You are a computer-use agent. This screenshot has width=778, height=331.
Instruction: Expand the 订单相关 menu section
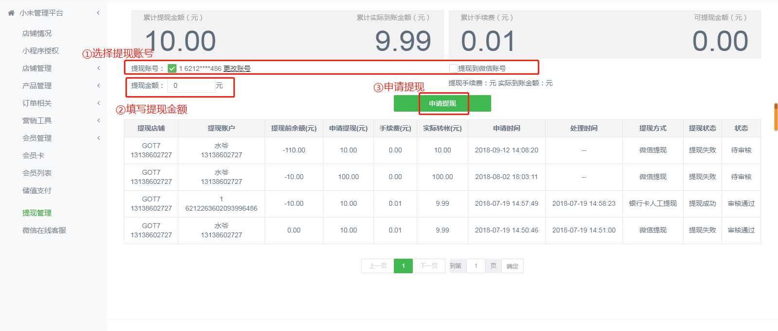pos(98,103)
